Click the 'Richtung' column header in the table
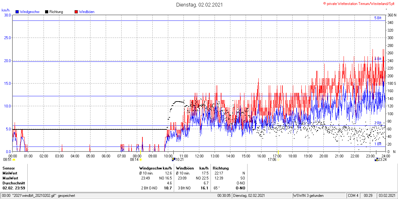The image size is (398, 199). click(x=221, y=168)
